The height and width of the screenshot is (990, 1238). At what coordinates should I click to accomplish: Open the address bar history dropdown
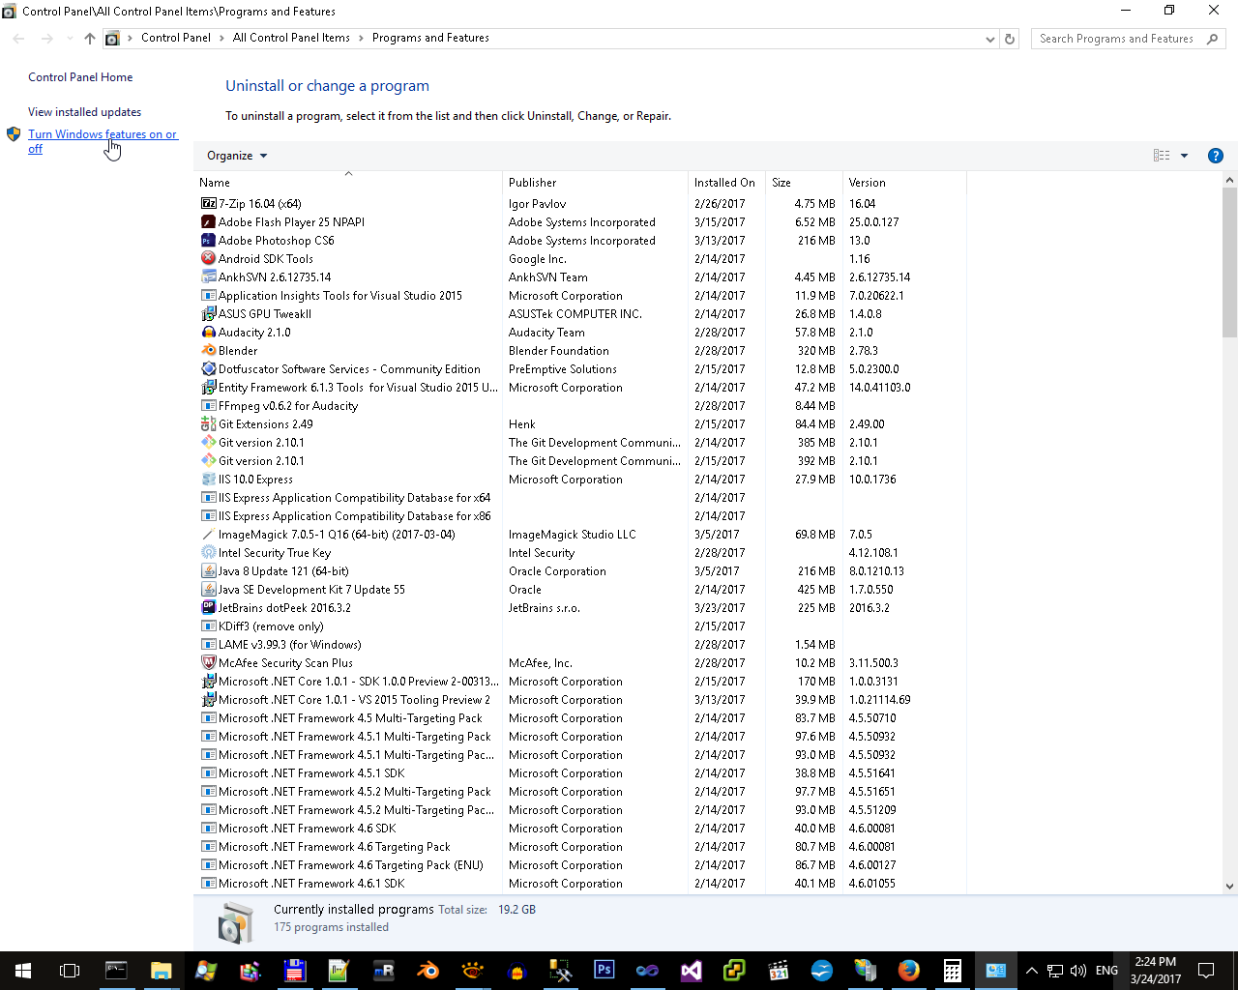(989, 40)
